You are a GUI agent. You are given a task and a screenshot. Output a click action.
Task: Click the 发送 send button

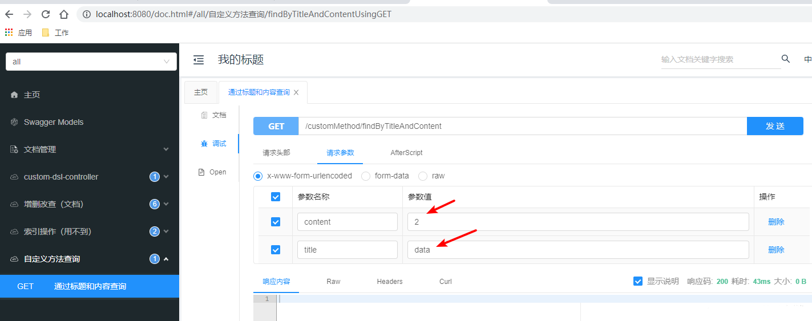775,126
